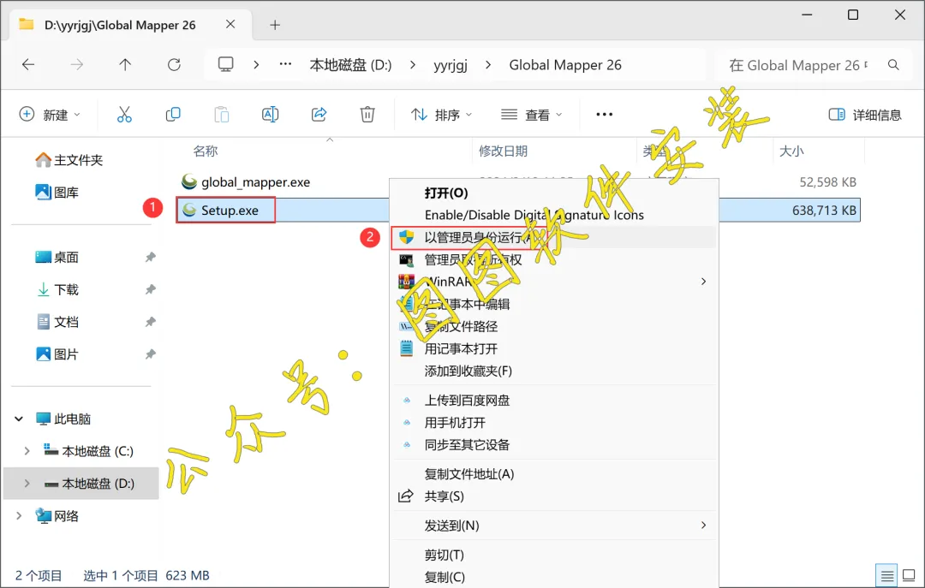The width and height of the screenshot is (925, 588).
Task: Click the search magnifier icon
Action: (893, 65)
